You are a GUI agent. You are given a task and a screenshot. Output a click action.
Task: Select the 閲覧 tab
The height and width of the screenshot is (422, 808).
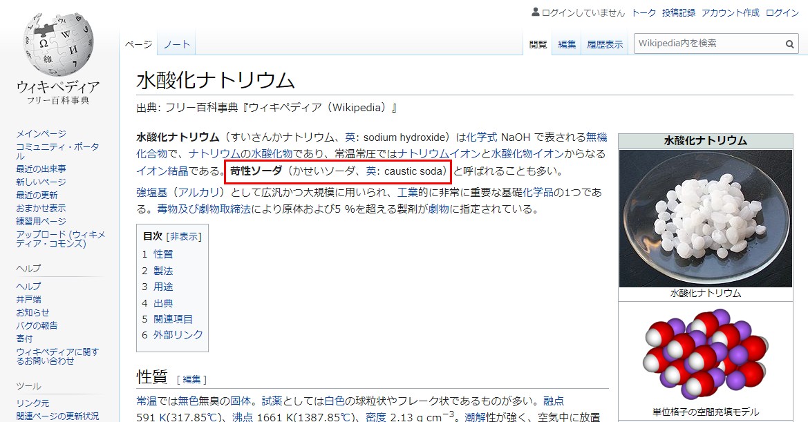tap(538, 44)
